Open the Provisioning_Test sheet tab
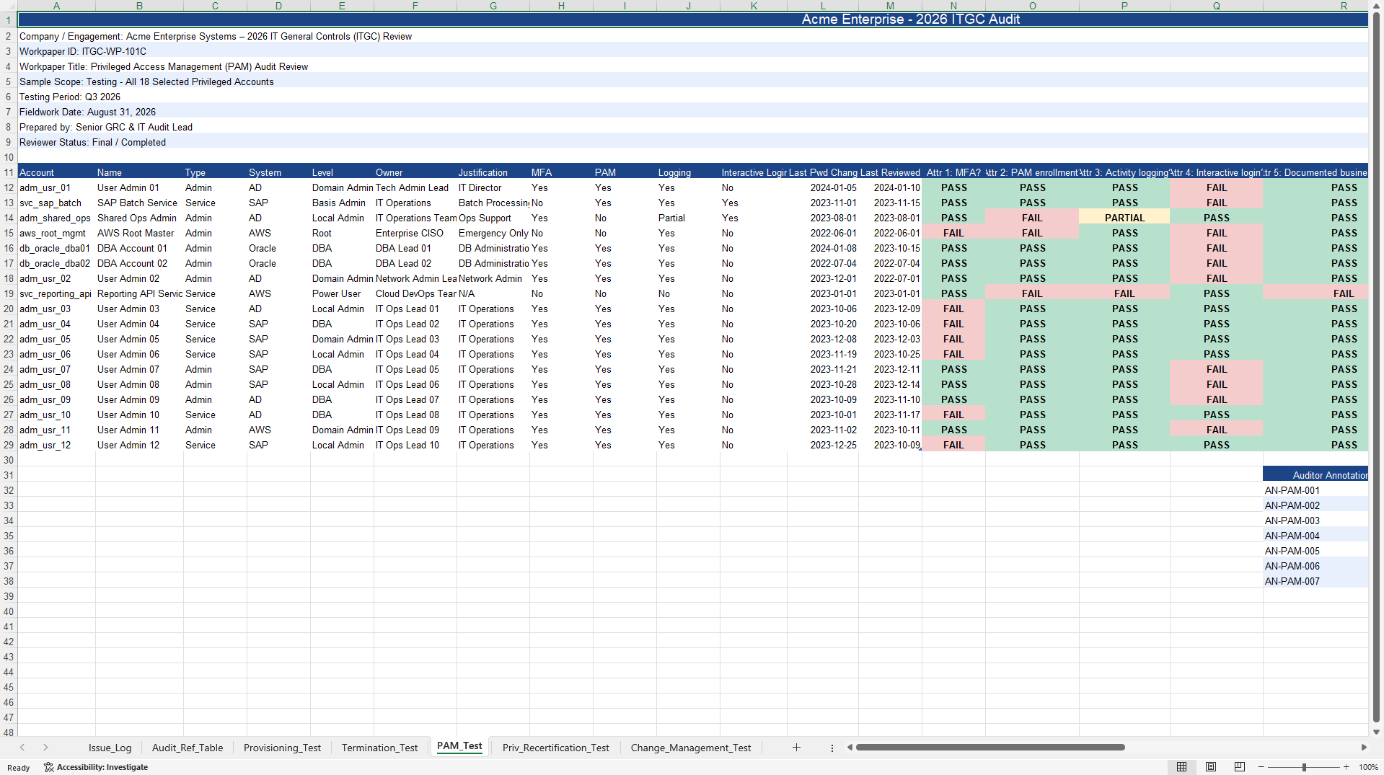The image size is (1384, 775). click(282, 748)
